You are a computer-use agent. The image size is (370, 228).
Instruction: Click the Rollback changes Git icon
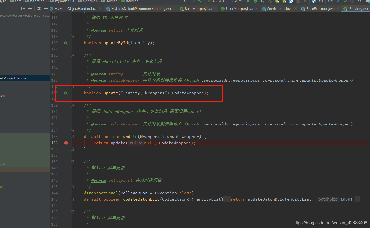point(360,2)
